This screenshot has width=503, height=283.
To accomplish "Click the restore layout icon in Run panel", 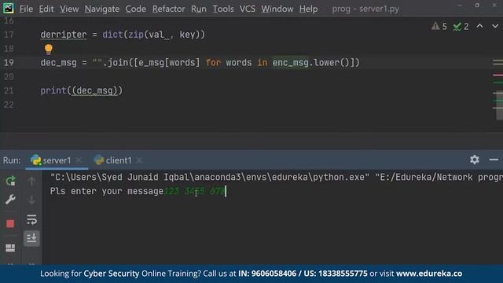I will pos(10,248).
